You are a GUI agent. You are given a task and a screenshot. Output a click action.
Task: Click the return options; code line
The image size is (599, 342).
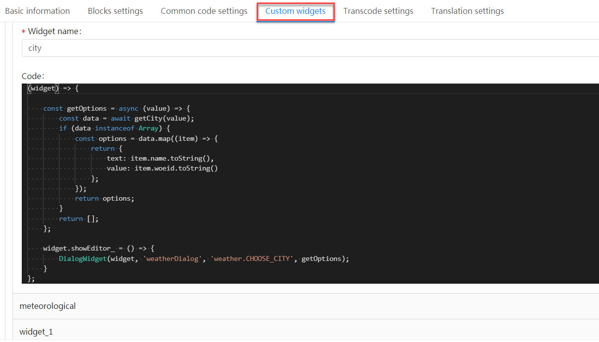104,198
